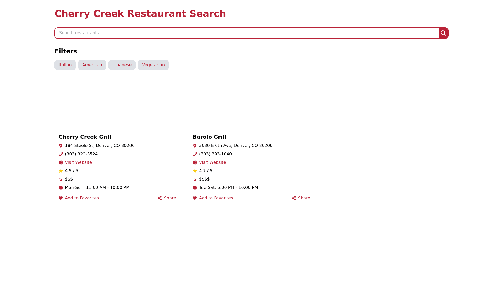Click the Cherry Creek Restaurant Search title
The height and width of the screenshot is (283, 503).
click(140, 14)
